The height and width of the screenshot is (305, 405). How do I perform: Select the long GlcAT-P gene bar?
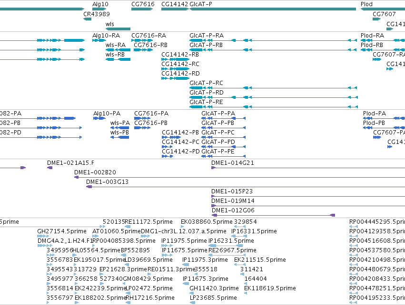click(273, 9)
